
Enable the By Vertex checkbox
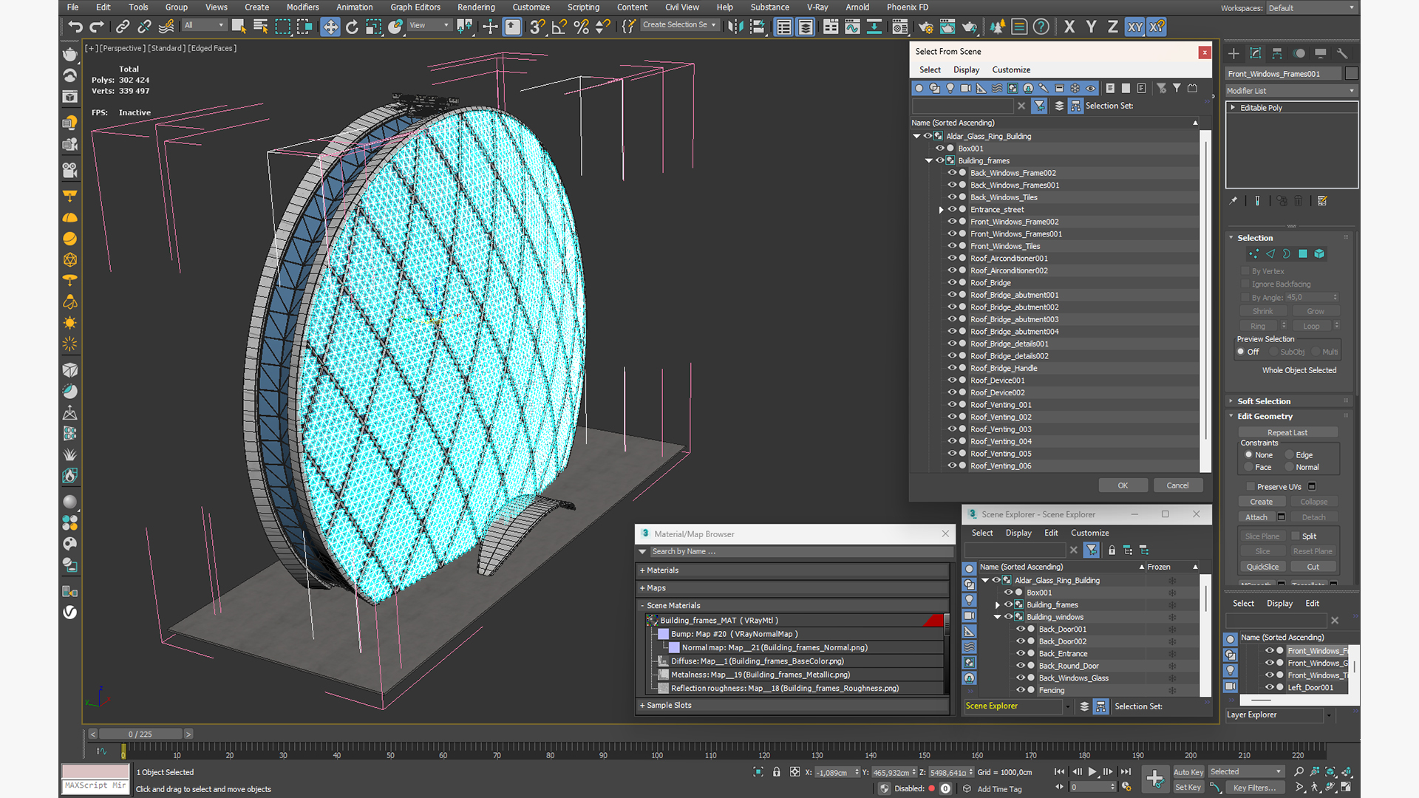coord(1245,271)
